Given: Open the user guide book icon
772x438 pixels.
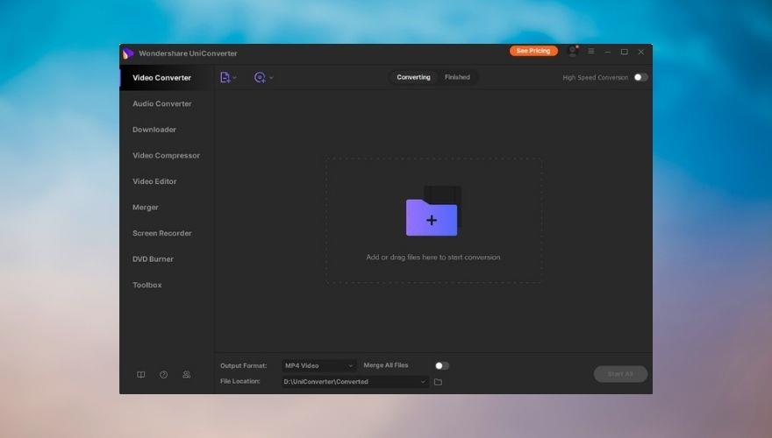Looking at the screenshot, I should 140,374.
